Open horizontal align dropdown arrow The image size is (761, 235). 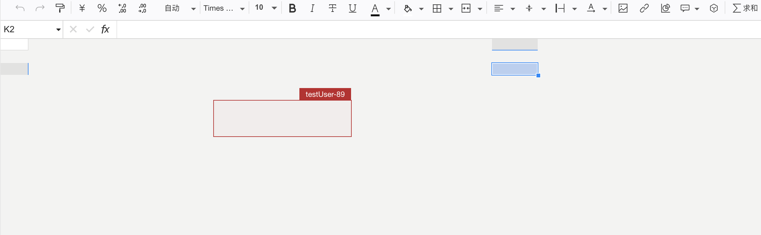tap(513, 9)
